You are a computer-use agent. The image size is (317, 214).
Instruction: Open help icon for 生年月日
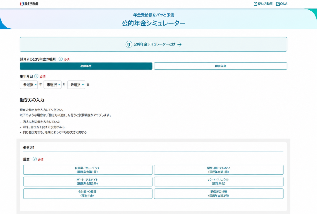[x=36, y=76]
